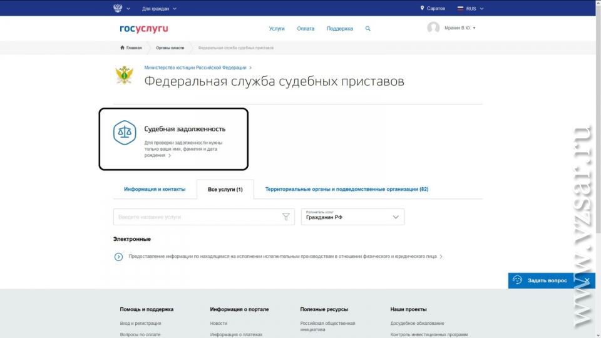Close the Задать вопрос widget
The image size is (601, 338).
coord(587,280)
